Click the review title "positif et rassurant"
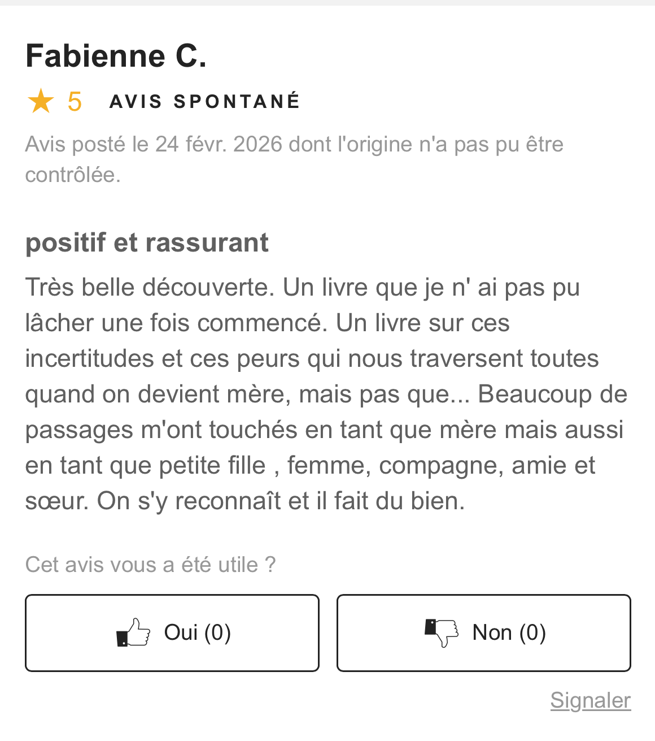The image size is (655, 741). click(147, 242)
